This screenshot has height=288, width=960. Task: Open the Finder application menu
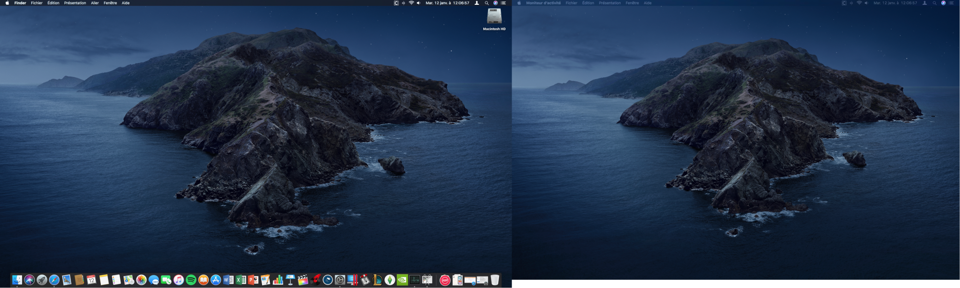(20, 3)
